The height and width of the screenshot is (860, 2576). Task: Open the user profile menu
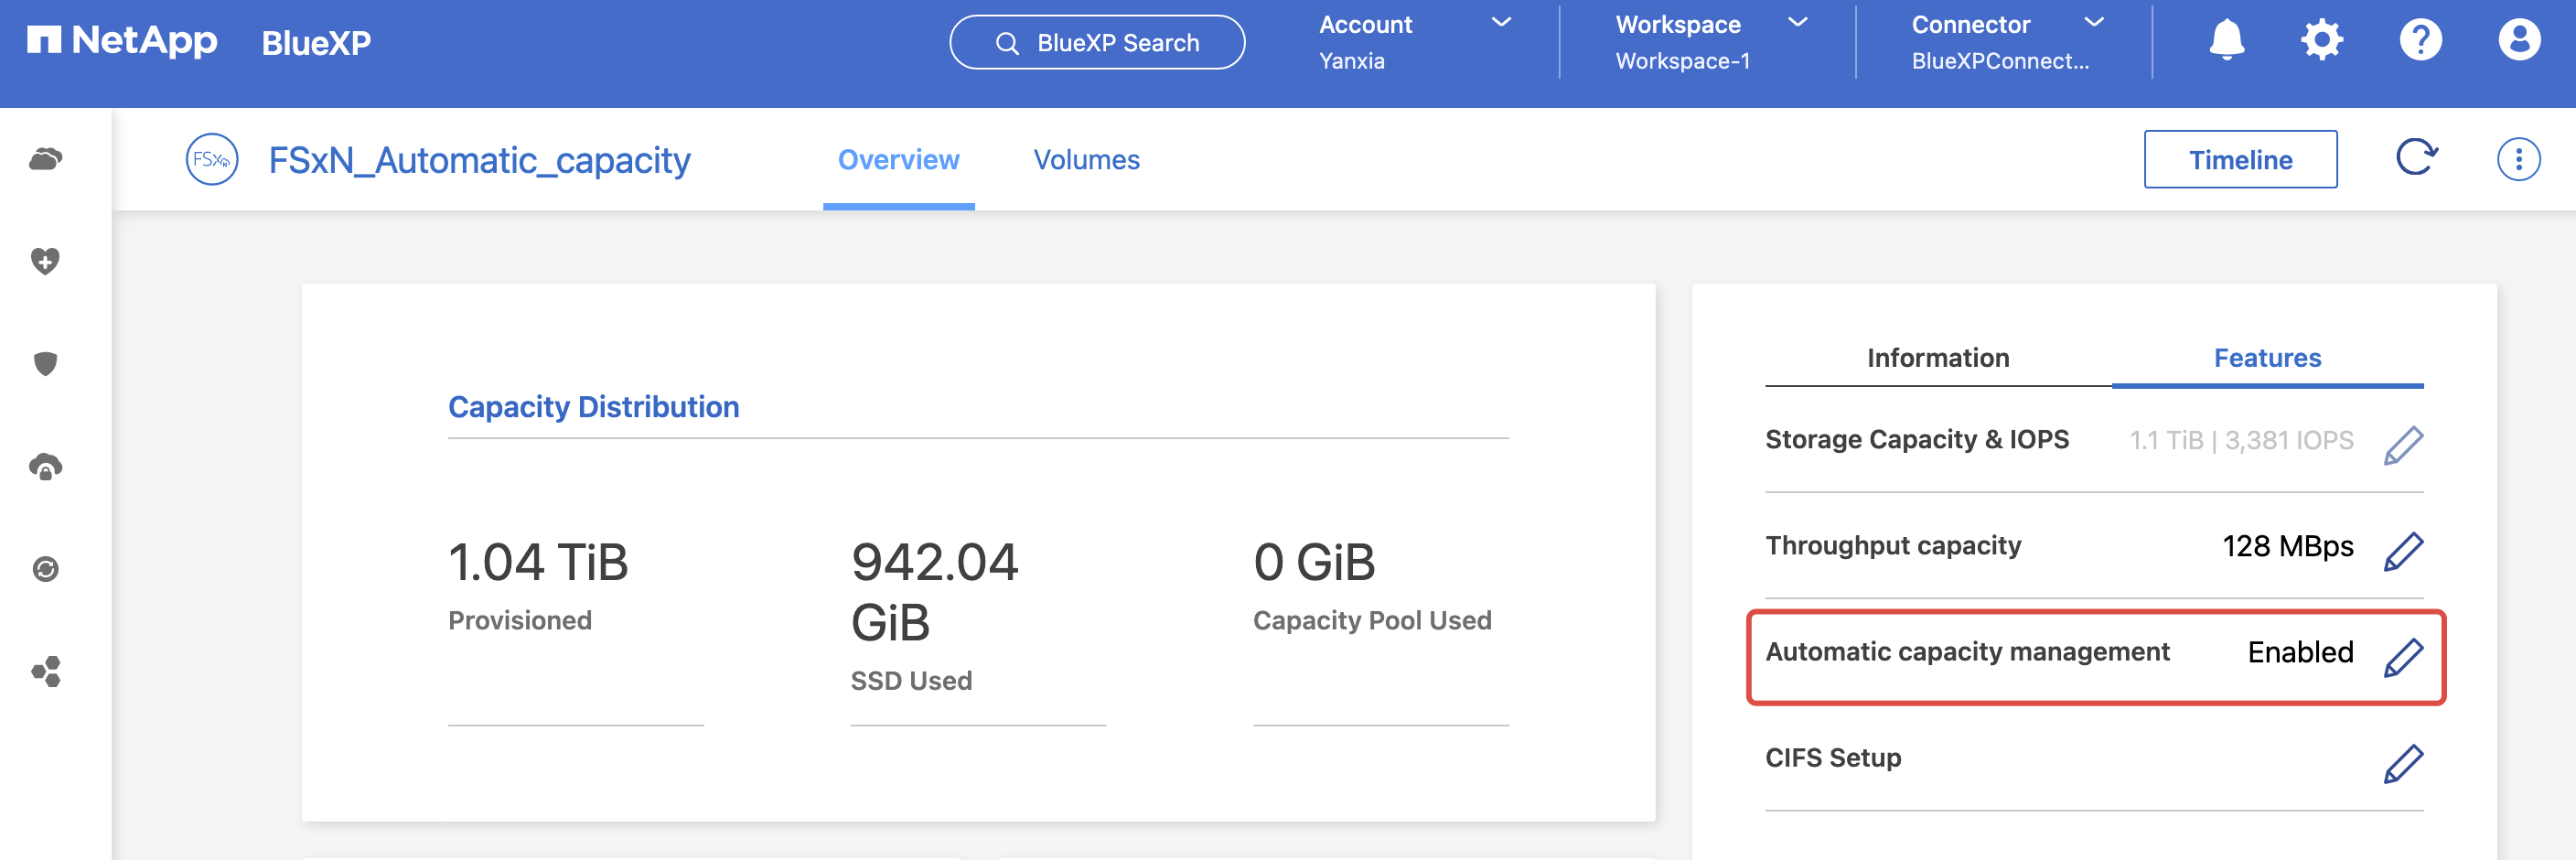pos(2519,41)
